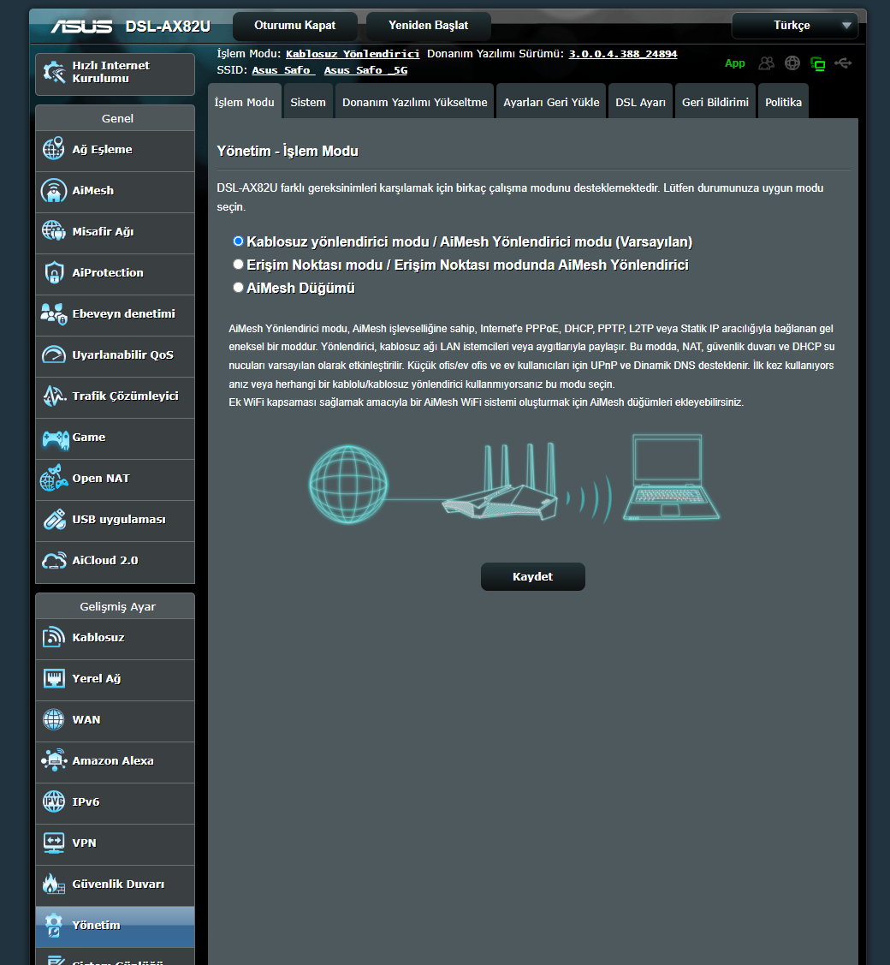Screen dimensions: 890x965
Task: Click the green network clients status icon
Action: tap(818, 63)
